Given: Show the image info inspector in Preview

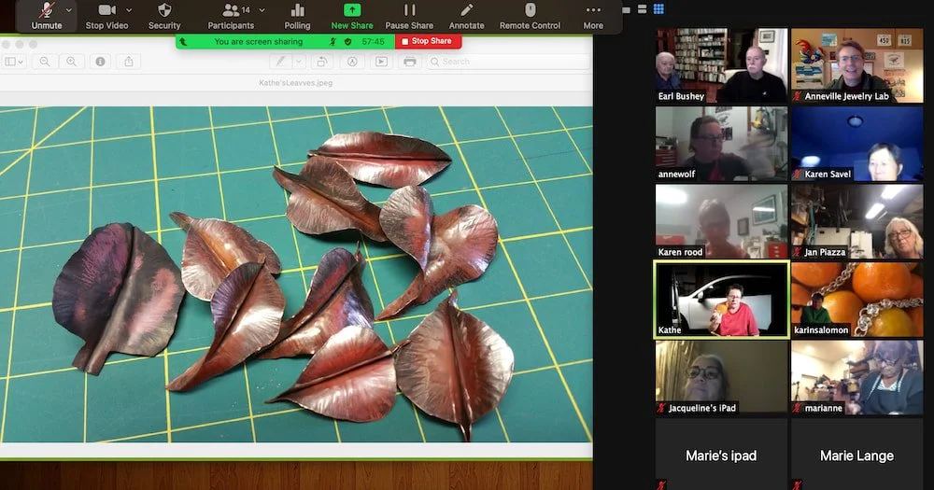Looking at the screenshot, I should click(x=100, y=62).
